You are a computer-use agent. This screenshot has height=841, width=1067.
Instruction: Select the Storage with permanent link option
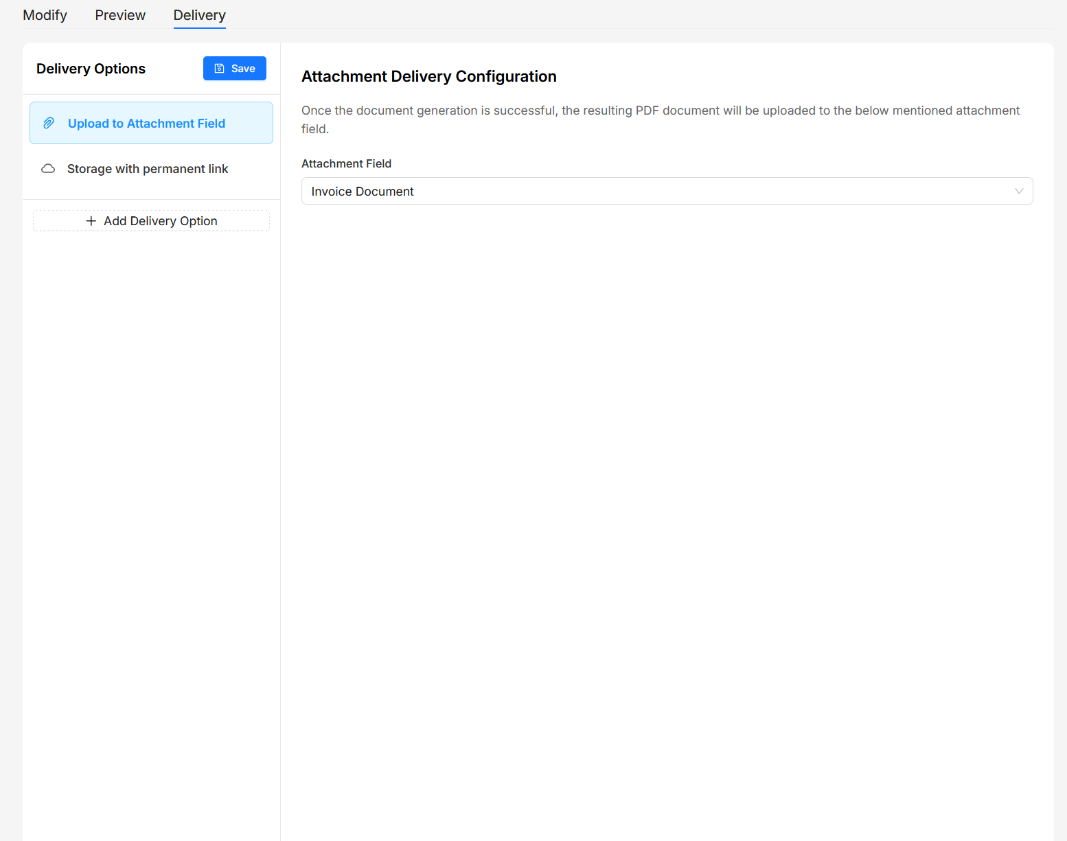pos(147,168)
